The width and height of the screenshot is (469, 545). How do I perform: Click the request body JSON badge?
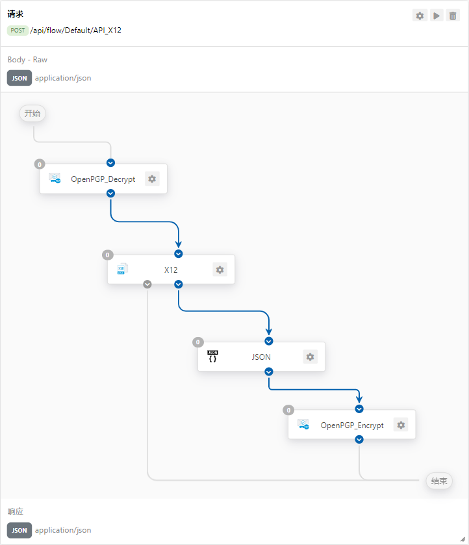click(19, 78)
